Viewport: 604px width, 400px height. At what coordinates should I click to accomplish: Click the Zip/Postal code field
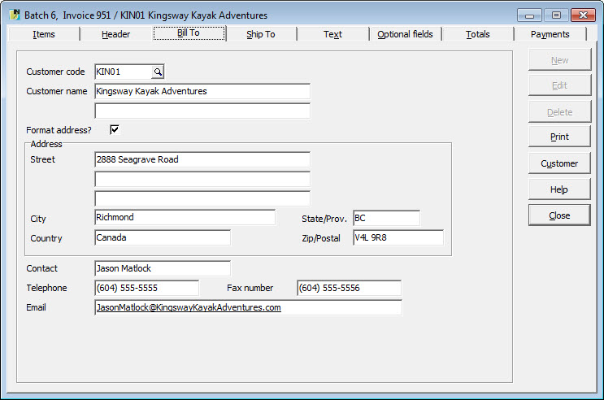click(x=398, y=238)
